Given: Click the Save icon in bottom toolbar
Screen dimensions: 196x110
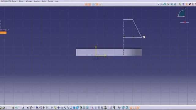Looking at the screenshot, I should [1, 108].
